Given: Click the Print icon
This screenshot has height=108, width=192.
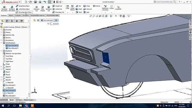Looking at the screenshot, I should (x=40, y=2).
